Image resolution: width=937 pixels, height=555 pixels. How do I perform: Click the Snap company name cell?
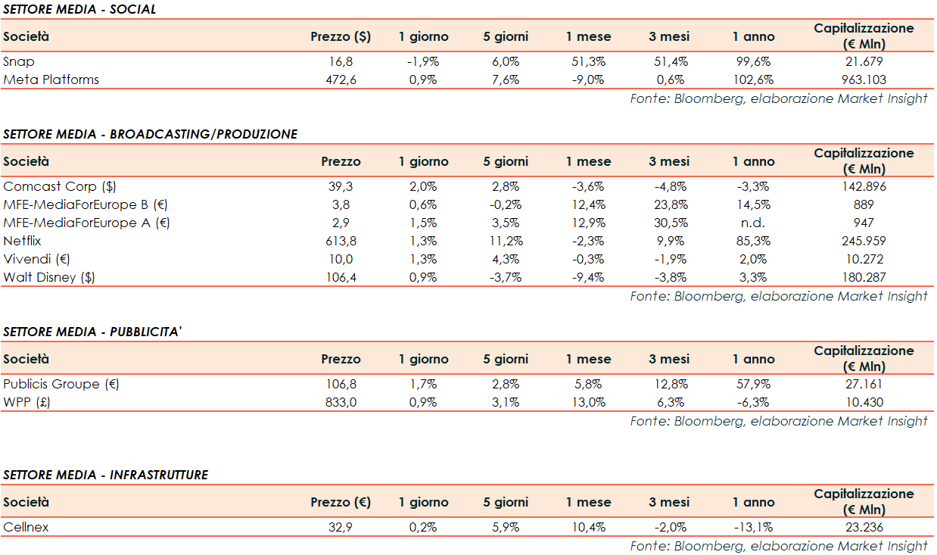point(19,61)
